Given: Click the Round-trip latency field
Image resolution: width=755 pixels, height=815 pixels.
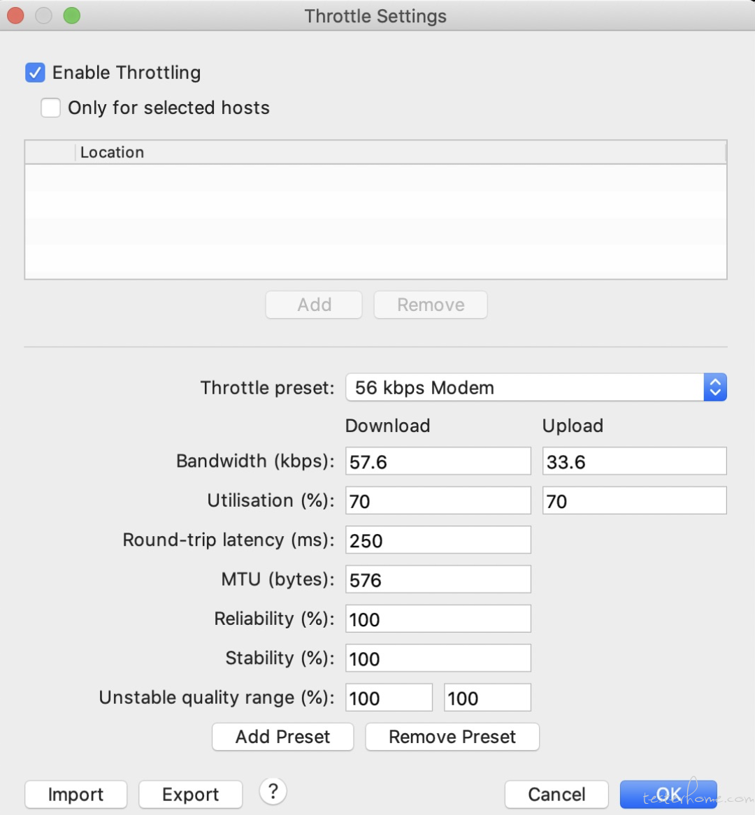Looking at the screenshot, I should point(438,540).
